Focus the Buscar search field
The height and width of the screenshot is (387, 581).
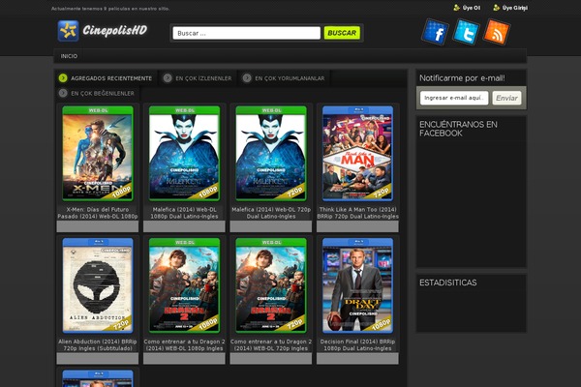pos(246,33)
